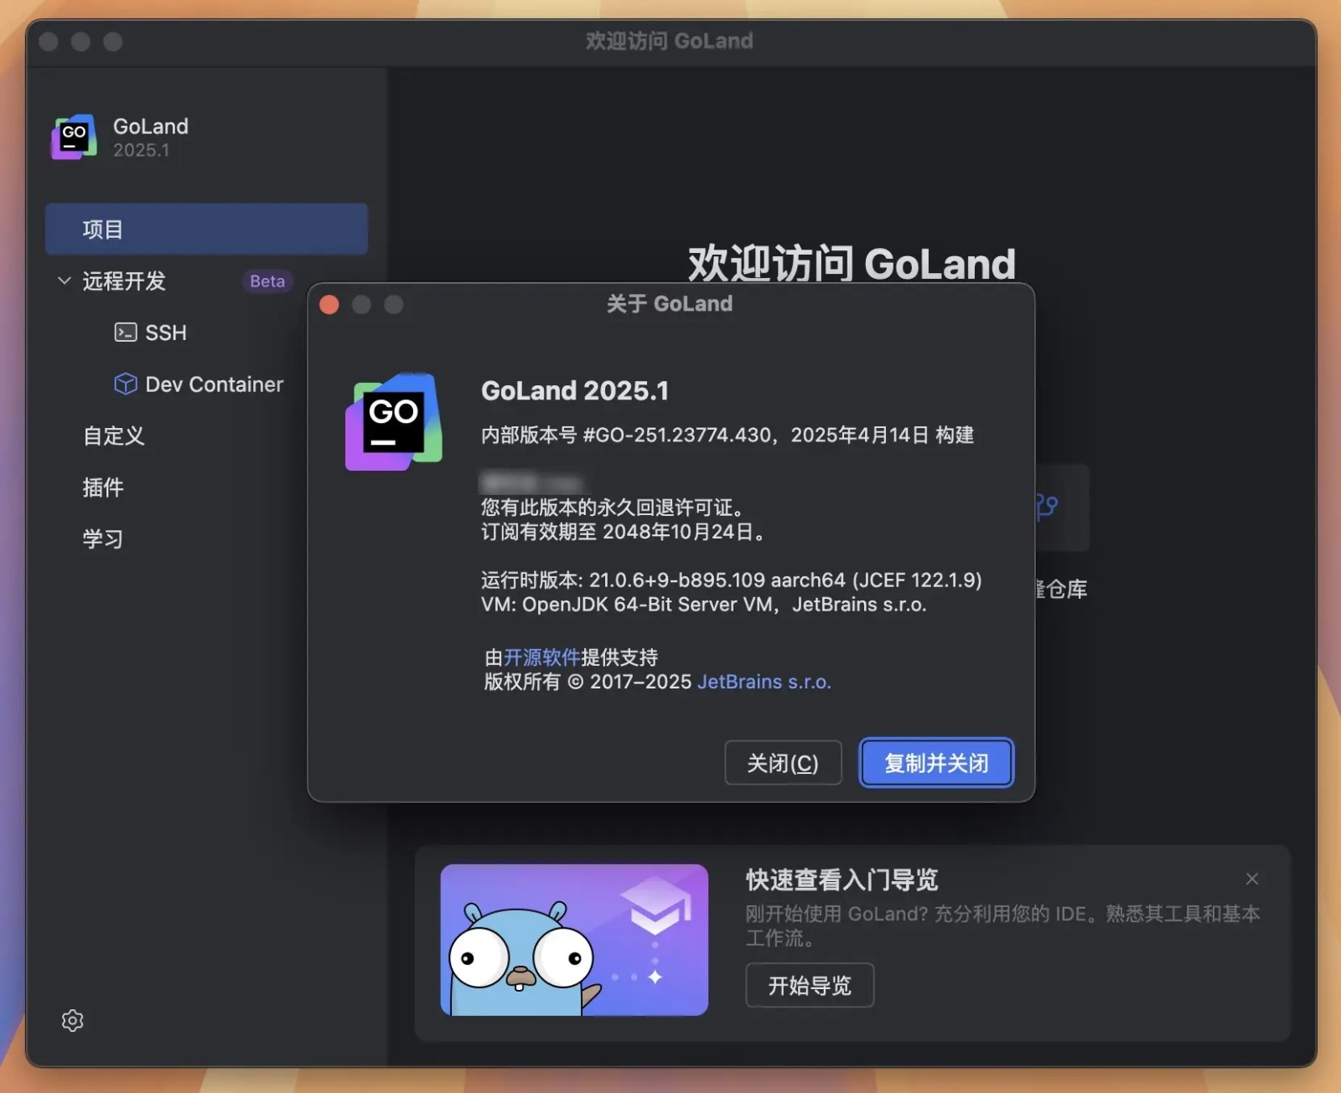The image size is (1341, 1093).
Task: Start the tour via 开始导览
Action: pos(809,985)
